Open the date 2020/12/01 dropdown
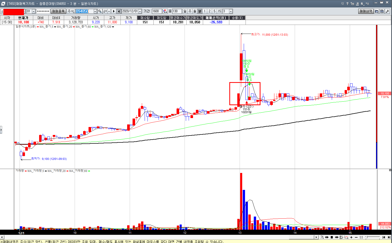The width and height of the screenshot is (392, 243). (140, 11)
